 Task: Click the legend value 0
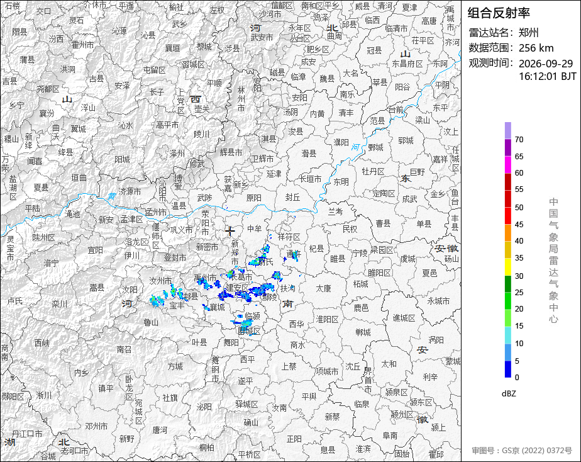517,378
